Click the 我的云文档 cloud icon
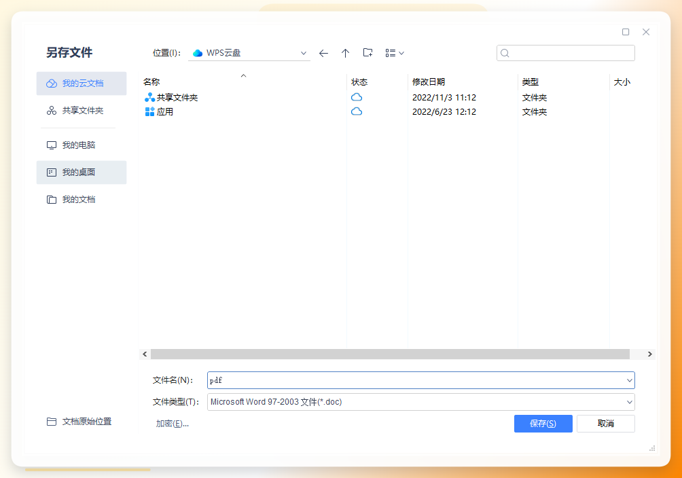Image resolution: width=682 pixels, height=478 pixels. 52,84
